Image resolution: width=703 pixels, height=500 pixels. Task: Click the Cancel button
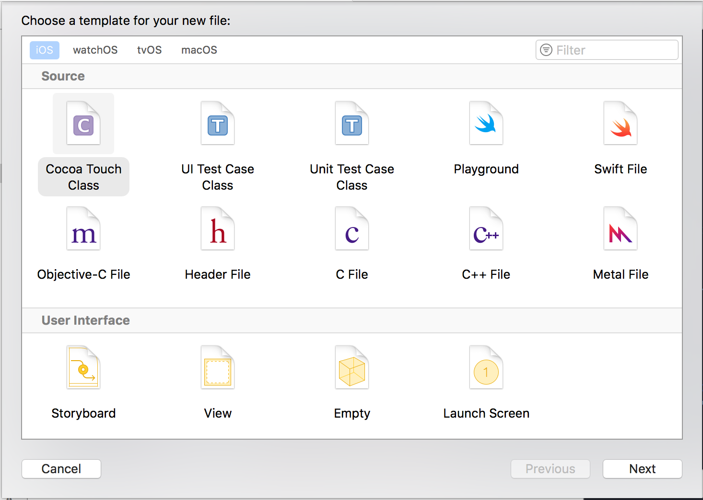coord(61,469)
